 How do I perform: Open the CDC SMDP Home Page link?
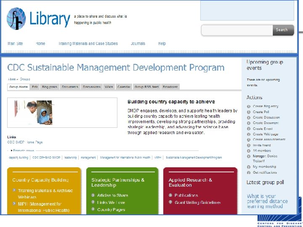click(x=25, y=142)
